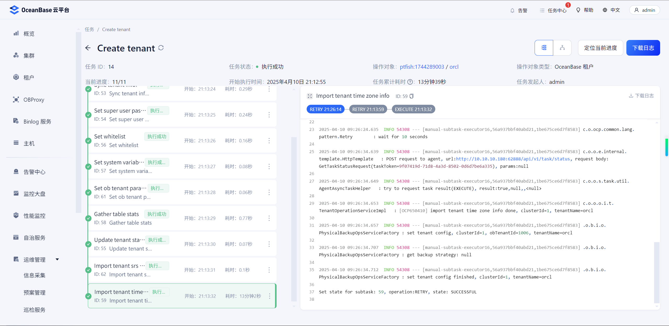Open more options for Set whitelist subtask
The width and height of the screenshot is (669, 326).
coord(269,141)
